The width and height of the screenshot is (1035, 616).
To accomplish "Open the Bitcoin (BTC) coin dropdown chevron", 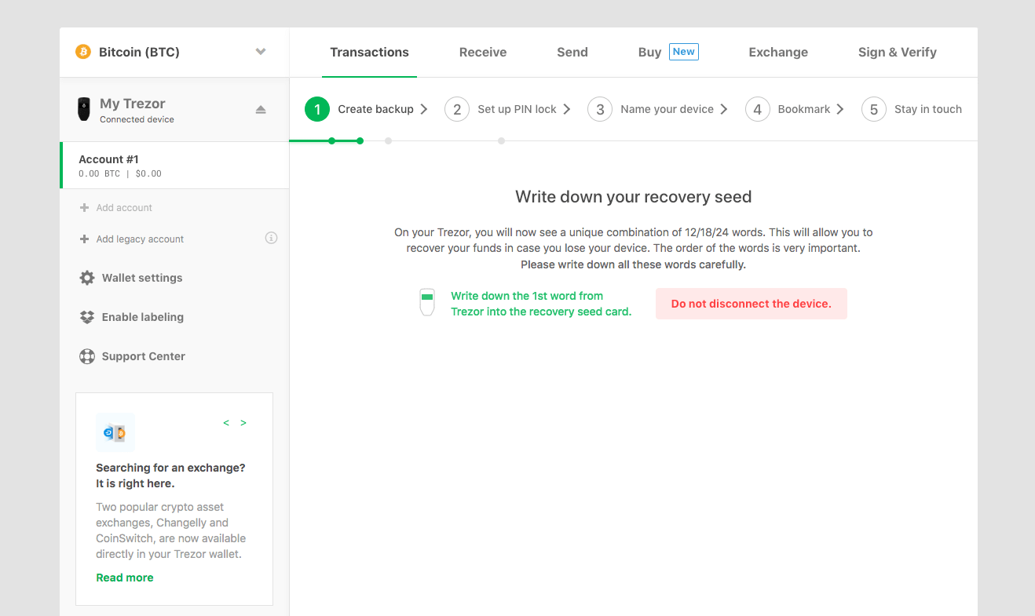I will [261, 52].
